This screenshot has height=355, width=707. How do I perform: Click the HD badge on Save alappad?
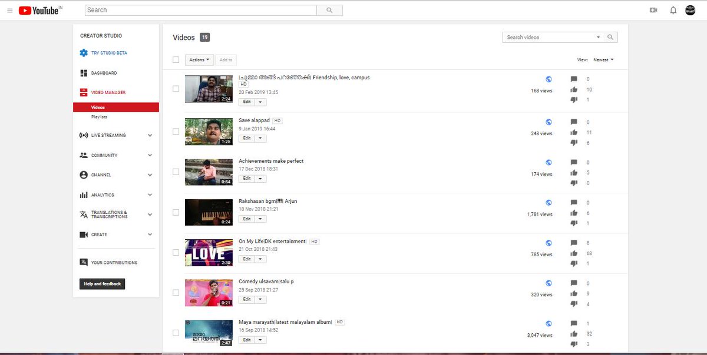click(x=277, y=120)
